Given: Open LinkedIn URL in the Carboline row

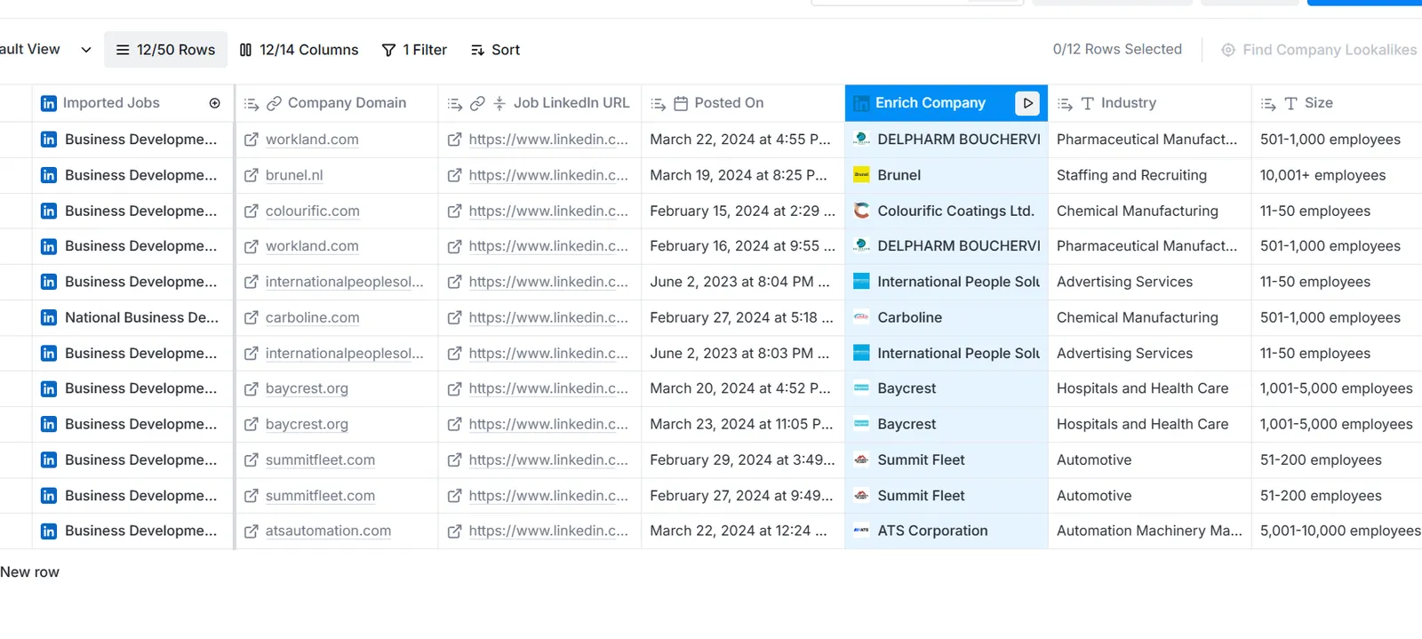Looking at the screenshot, I should coord(548,317).
